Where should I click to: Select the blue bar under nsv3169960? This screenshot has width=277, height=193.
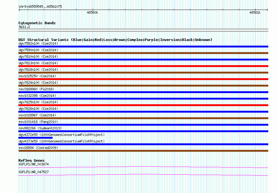point(143,92)
